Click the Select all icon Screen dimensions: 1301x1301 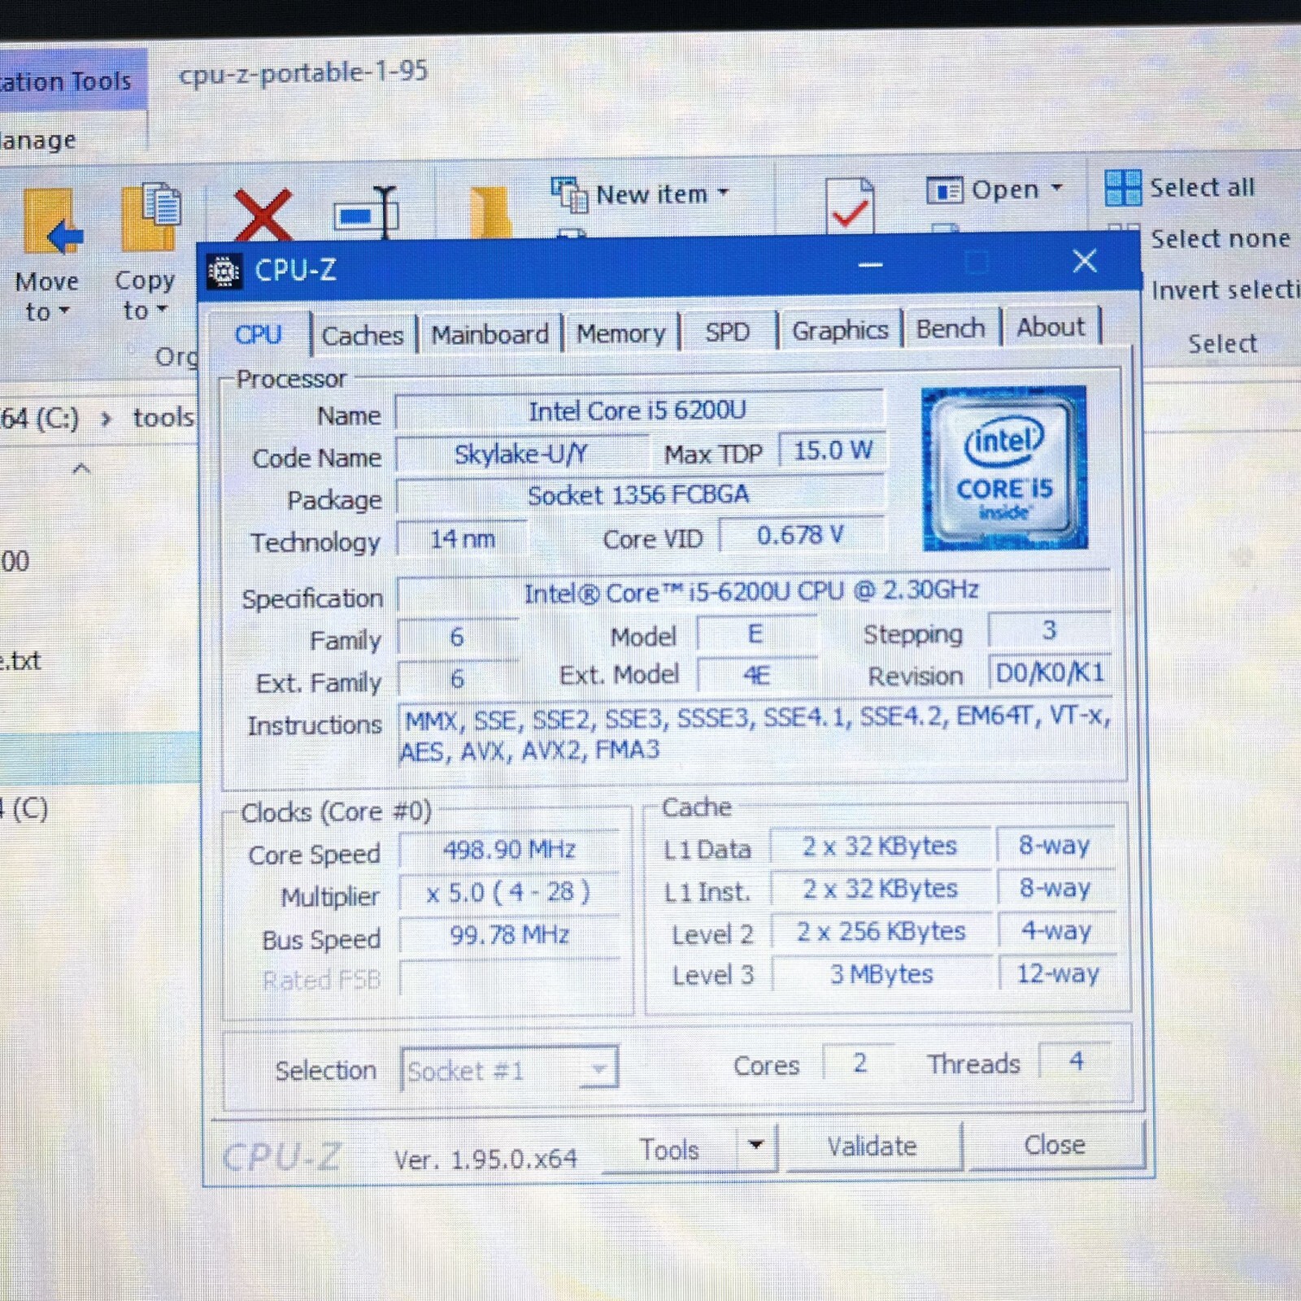(x=1123, y=188)
